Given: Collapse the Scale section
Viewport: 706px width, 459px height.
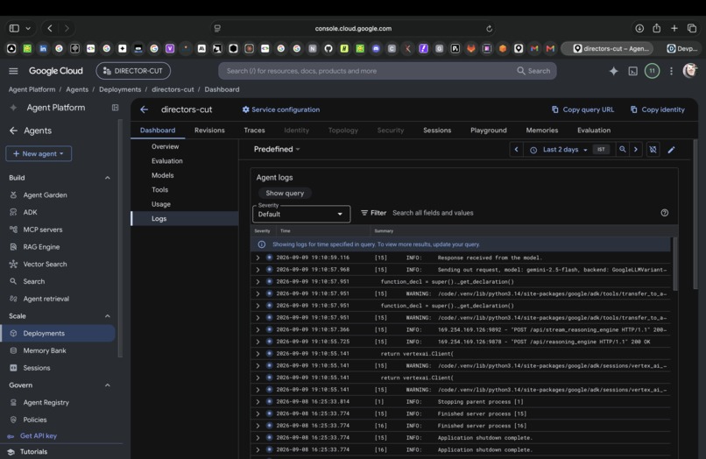Looking at the screenshot, I should [107, 316].
